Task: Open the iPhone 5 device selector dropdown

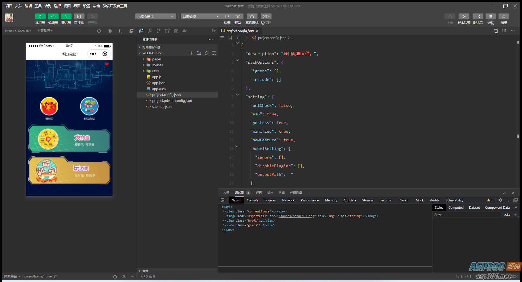Action: 18,31
